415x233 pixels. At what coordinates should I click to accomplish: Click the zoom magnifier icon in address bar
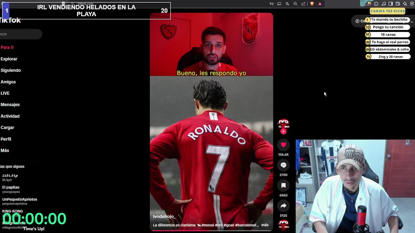(295, 4)
